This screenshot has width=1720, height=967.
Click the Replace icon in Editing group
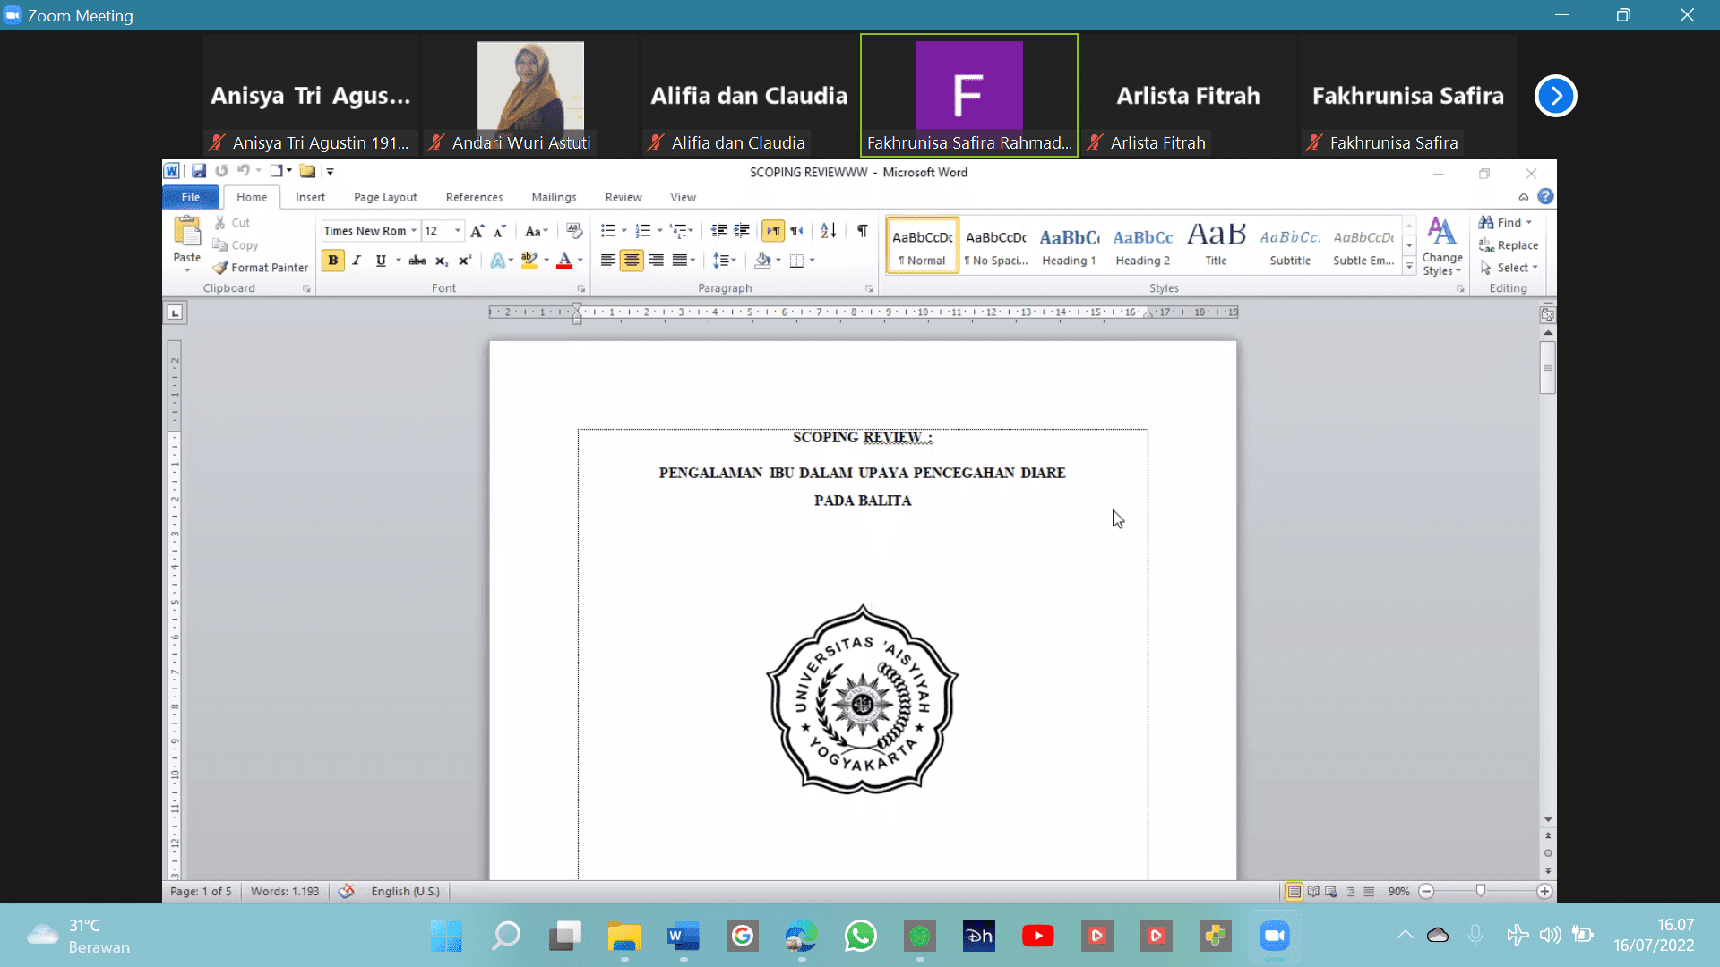pyautogui.click(x=1486, y=245)
